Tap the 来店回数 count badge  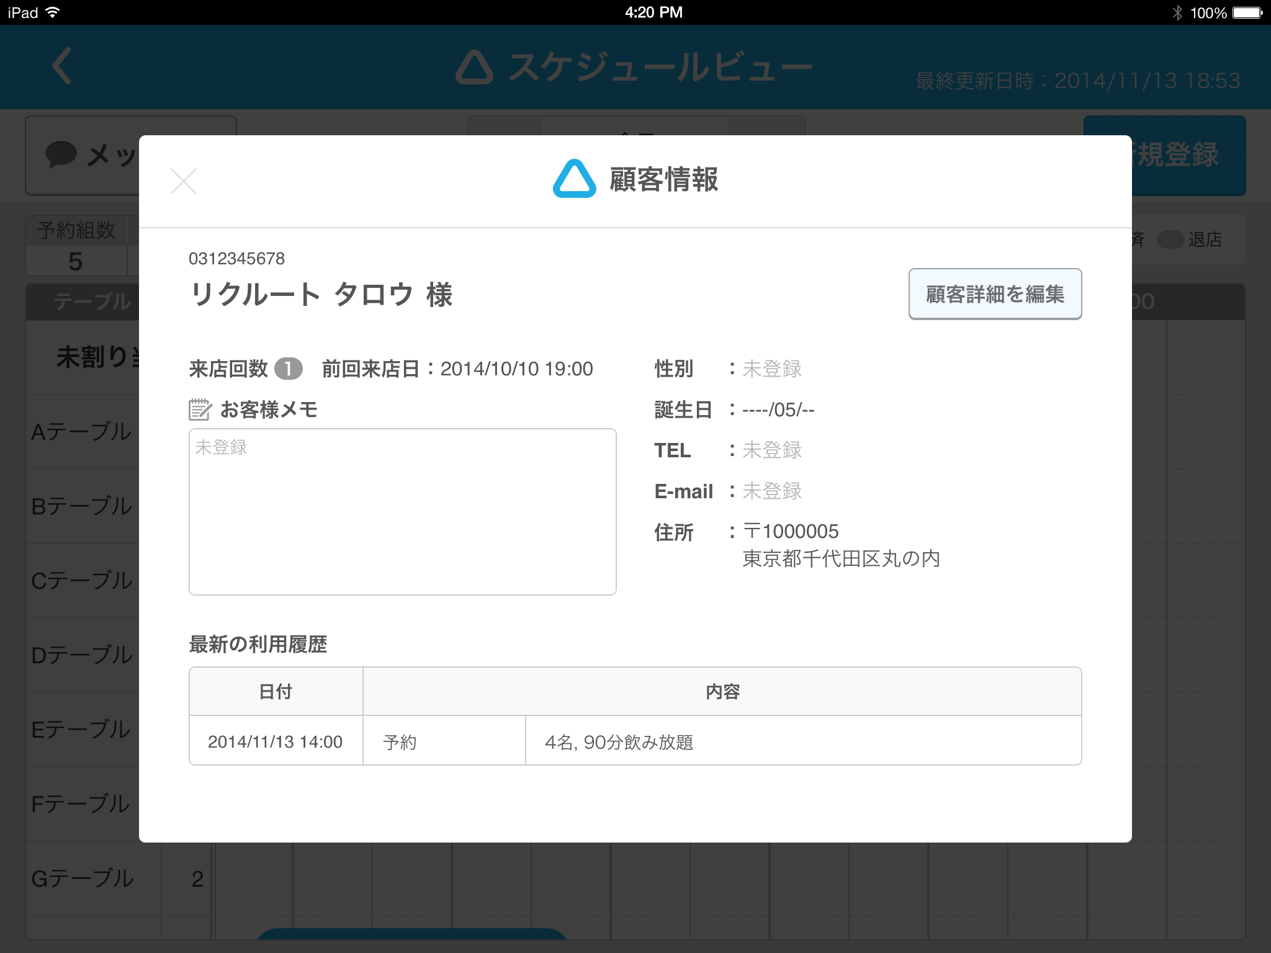[289, 369]
